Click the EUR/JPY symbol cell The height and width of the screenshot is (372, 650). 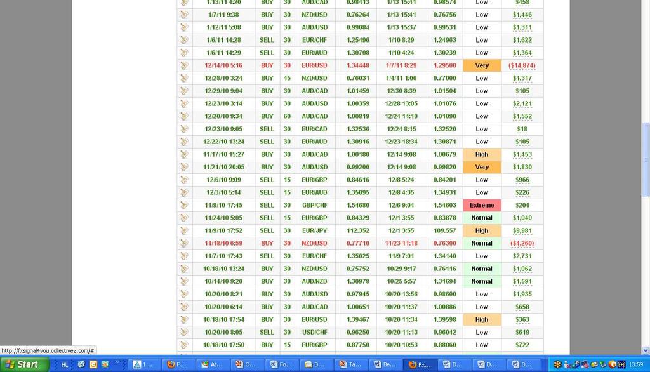314,230
